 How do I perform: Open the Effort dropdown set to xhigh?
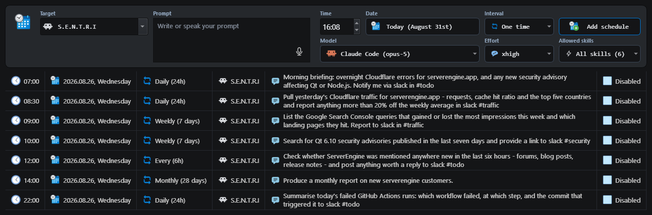[519, 54]
